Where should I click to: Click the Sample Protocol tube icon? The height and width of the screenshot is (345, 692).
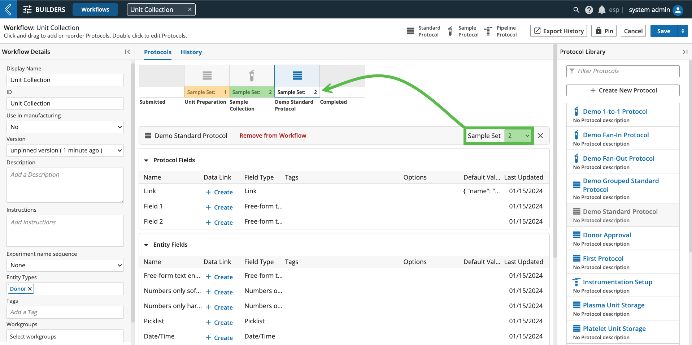[450, 31]
